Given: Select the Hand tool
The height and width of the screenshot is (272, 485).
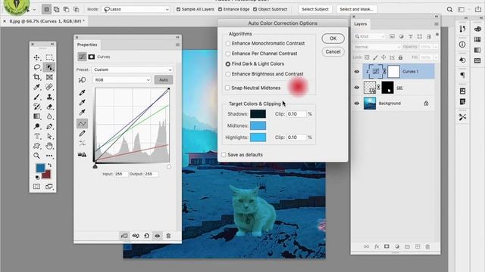Looking at the screenshot, I should click(49, 146).
